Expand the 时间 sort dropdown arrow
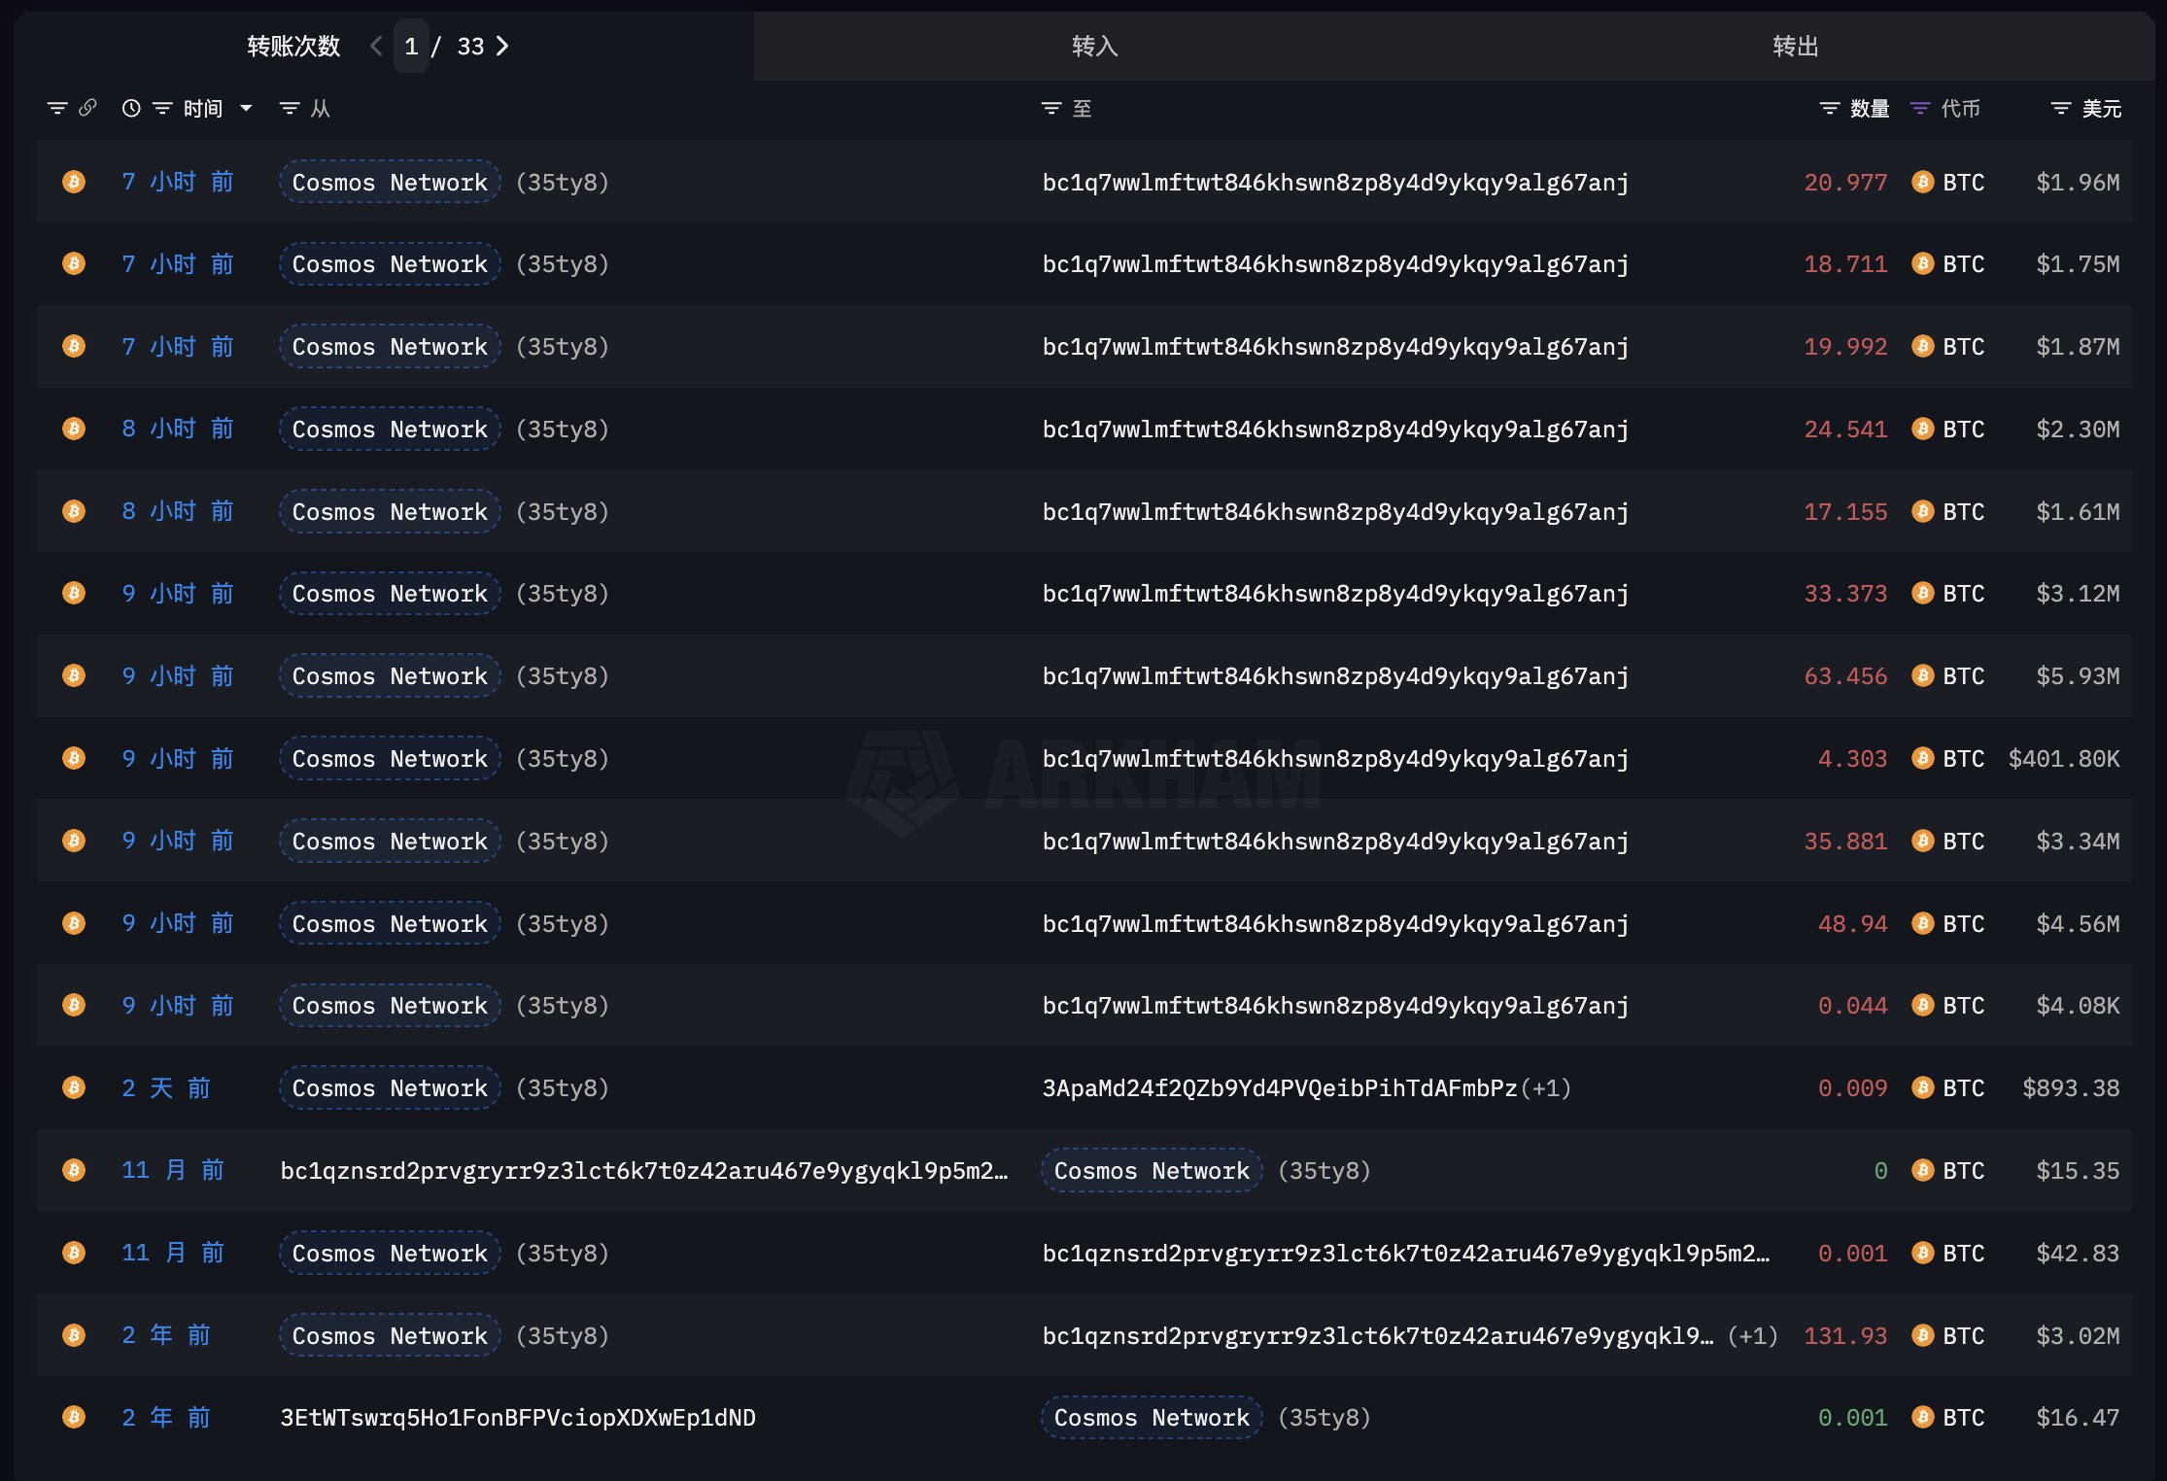Screen dimensions: 2167x1481 246,108
